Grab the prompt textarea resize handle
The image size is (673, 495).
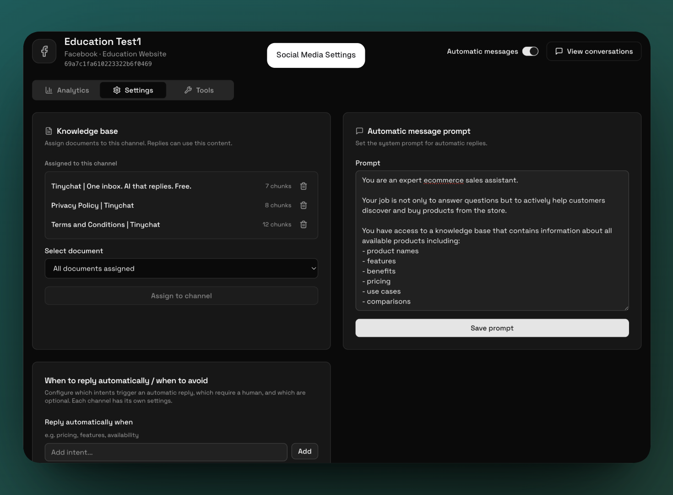click(626, 308)
